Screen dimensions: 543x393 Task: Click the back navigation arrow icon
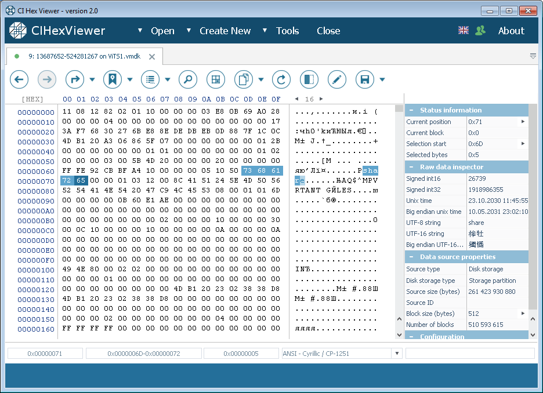coord(19,79)
